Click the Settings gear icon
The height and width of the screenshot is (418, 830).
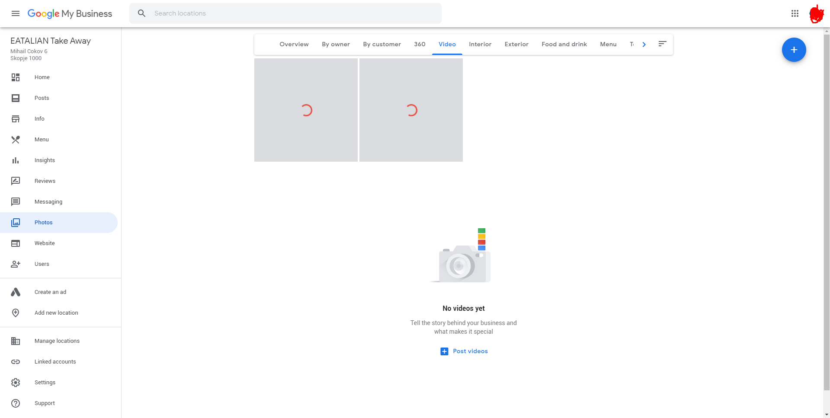[16, 383]
